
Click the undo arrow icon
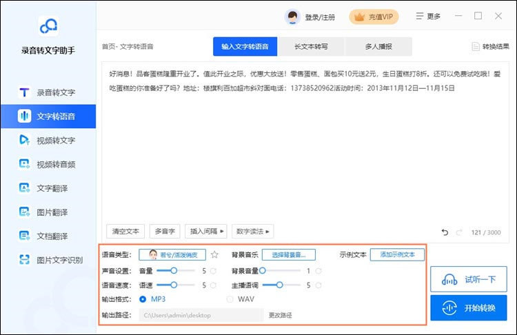click(445, 232)
